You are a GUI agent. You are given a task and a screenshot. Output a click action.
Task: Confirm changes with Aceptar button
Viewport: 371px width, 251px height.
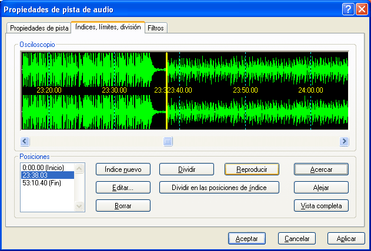246,239
